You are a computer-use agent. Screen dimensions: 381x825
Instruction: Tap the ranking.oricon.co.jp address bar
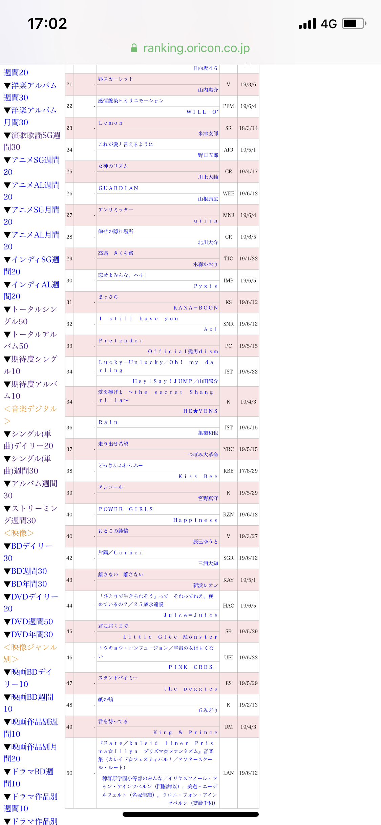click(x=190, y=48)
